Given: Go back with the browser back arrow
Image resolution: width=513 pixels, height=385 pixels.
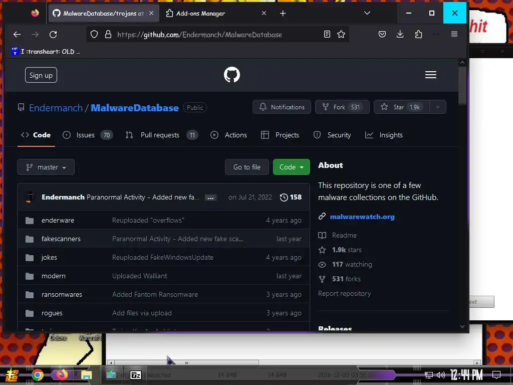Looking at the screenshot, I should [17, 35].
